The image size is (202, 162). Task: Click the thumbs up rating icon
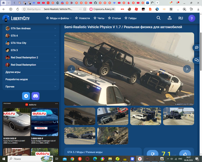pos(185,153)
